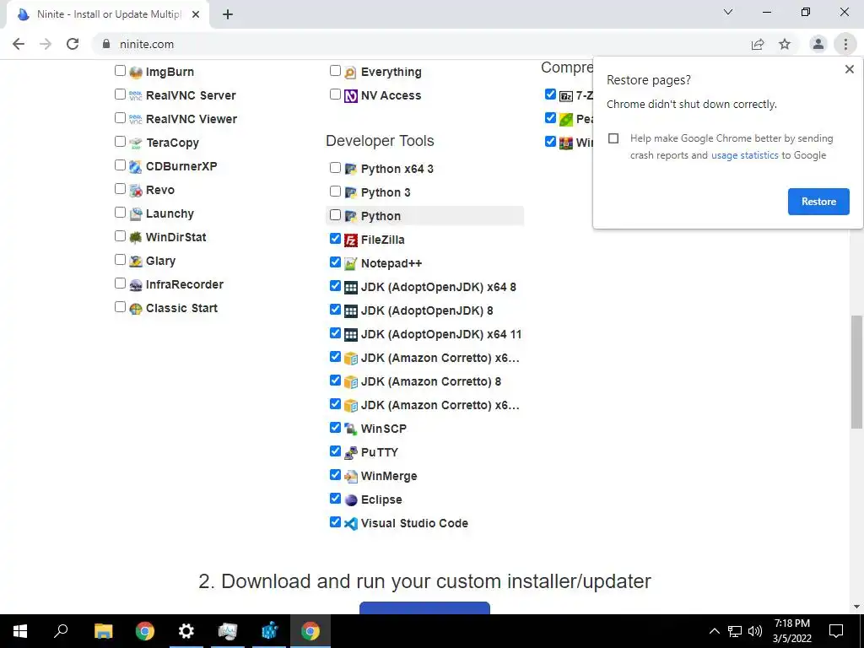Open the tab search chevron
The height and width of the screenshot is (648, 864).
(728, 12)
